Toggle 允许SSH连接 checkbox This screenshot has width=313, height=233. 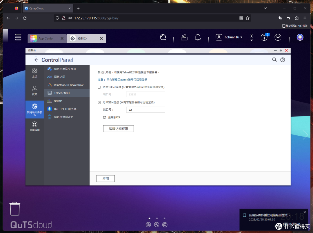[x=99, y=103]
